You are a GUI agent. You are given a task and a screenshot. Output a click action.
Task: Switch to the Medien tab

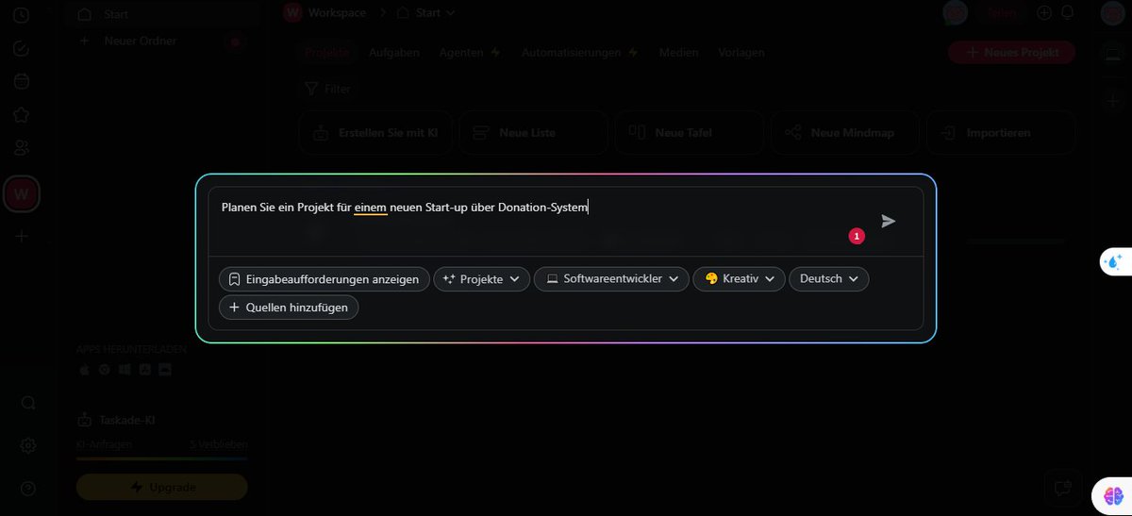tap(678, 53)
